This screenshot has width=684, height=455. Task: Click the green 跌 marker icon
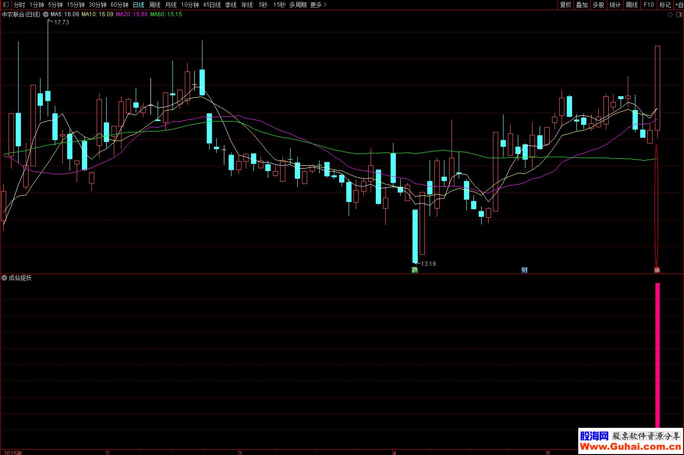(x=415, y=270)
